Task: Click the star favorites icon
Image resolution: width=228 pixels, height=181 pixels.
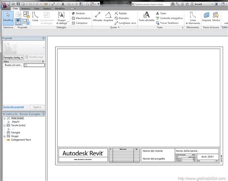Action: pos(187,4)
